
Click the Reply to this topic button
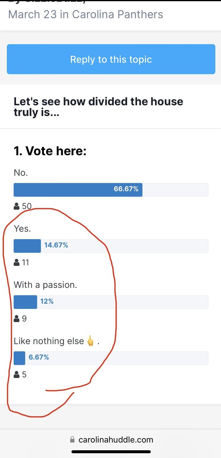click(111, 59)
